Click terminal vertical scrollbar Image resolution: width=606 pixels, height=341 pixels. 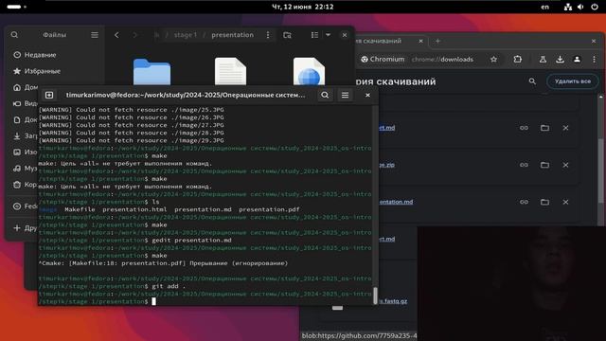(x=375, y=296)
